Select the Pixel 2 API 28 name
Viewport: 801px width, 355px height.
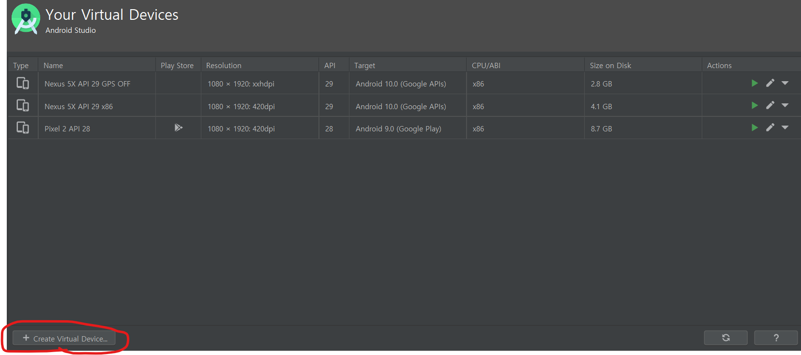(x=67, y=128)
